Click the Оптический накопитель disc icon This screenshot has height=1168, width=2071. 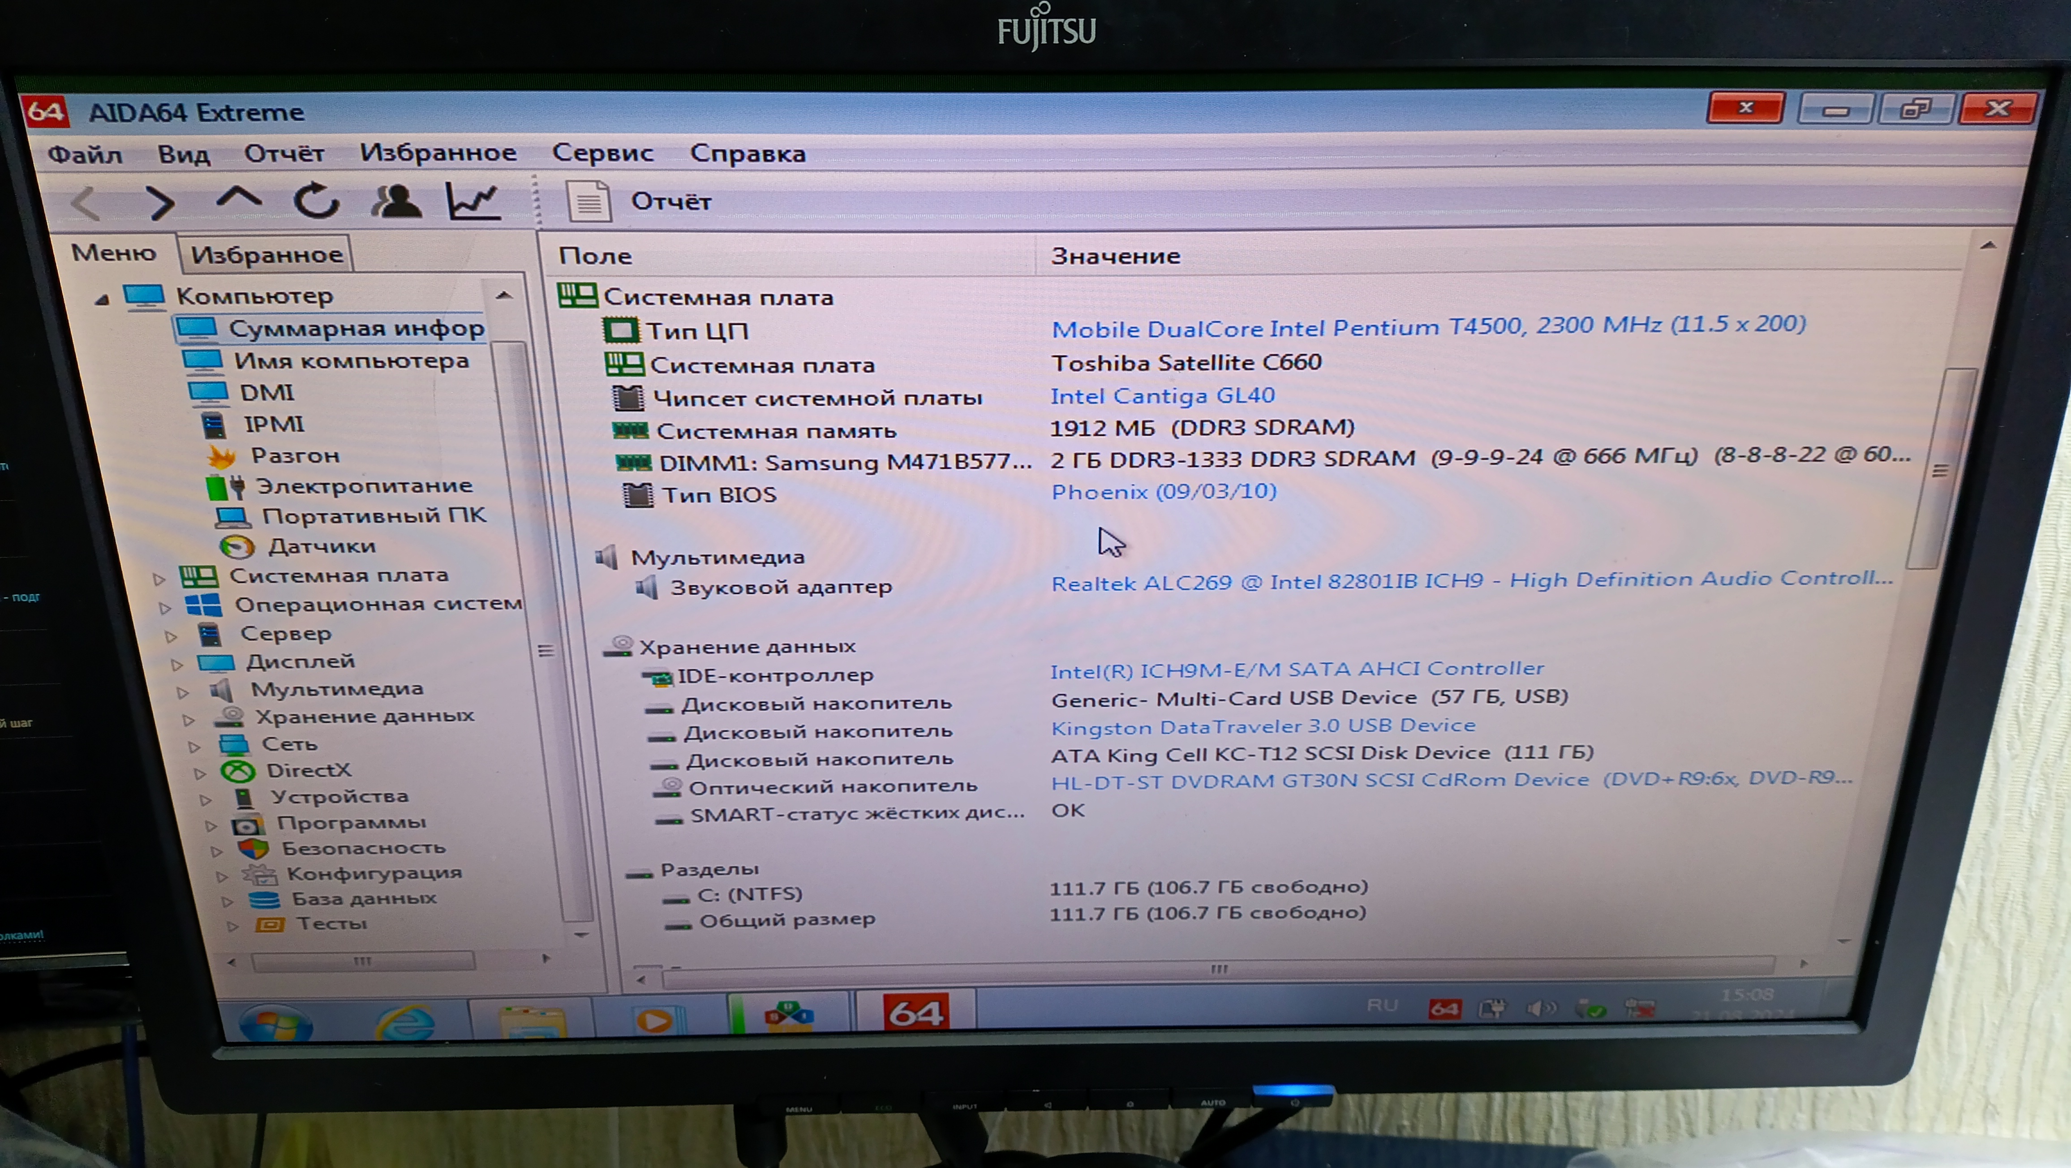tap(668, 787)
